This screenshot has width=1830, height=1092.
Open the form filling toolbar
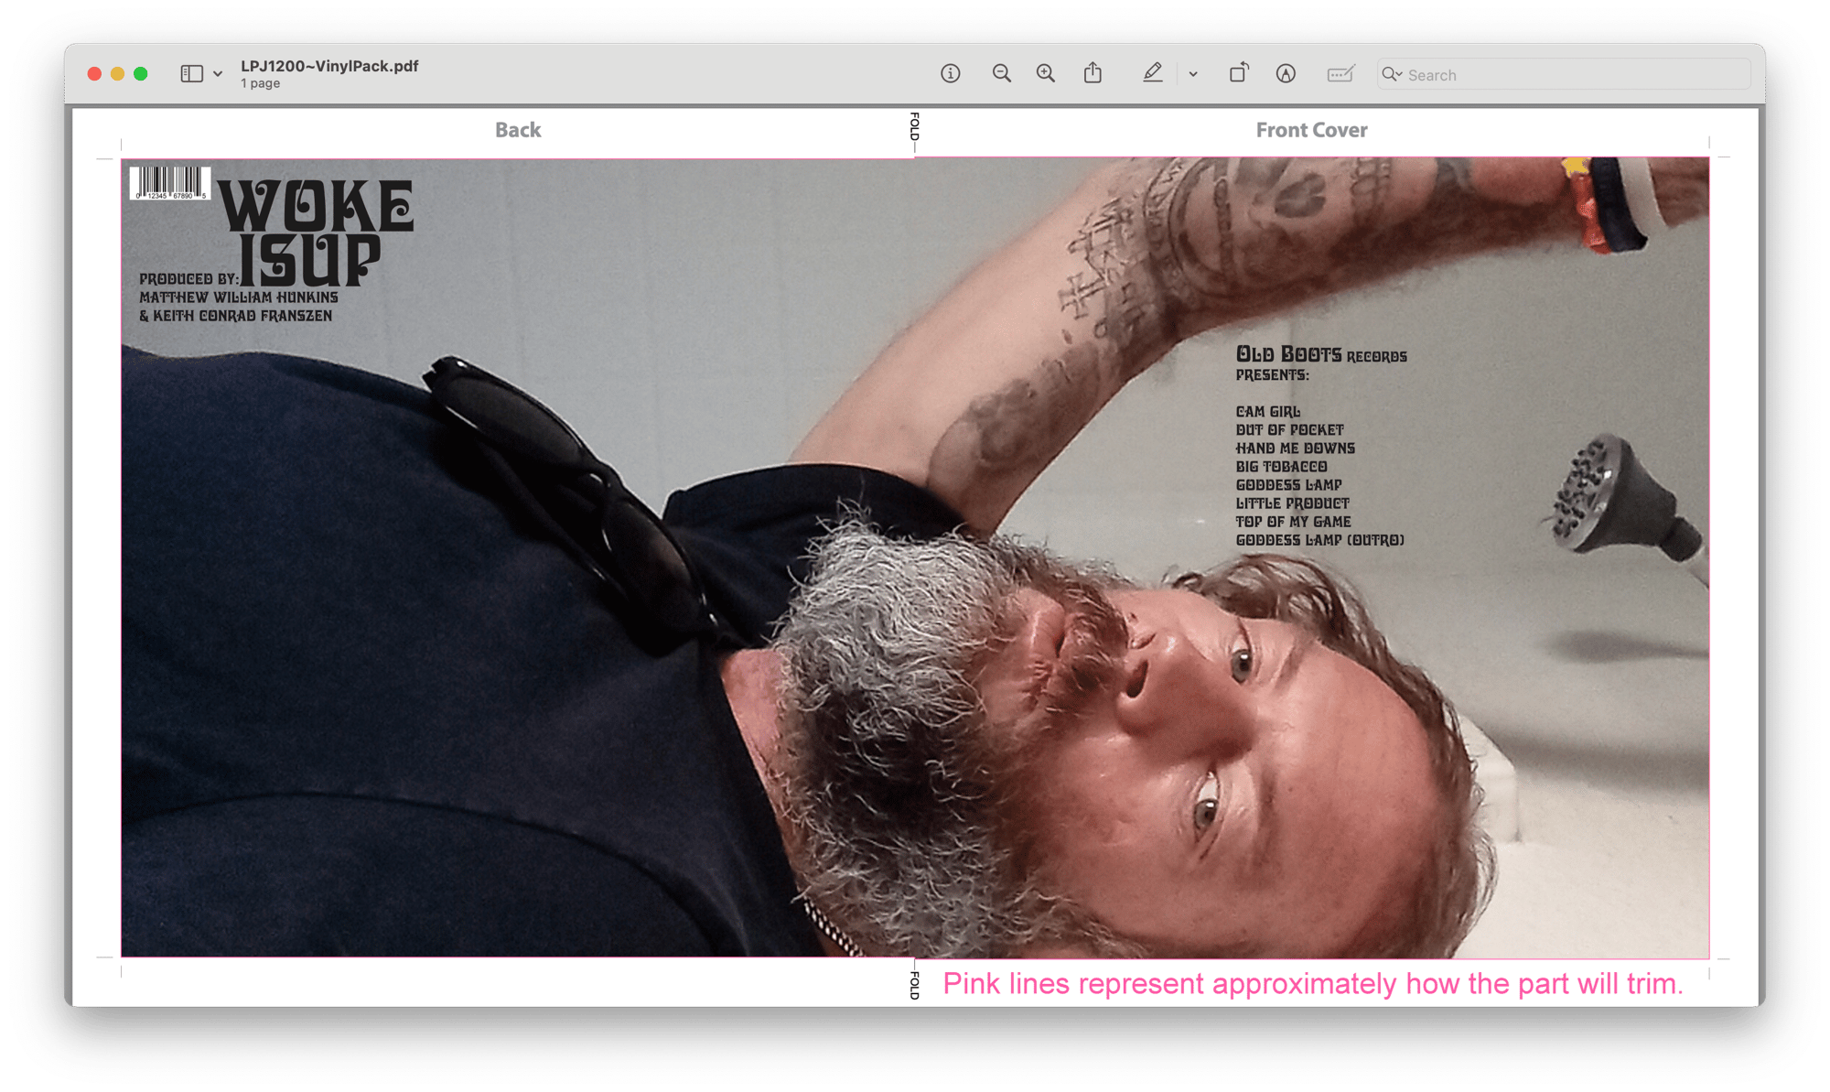[x=1340, y=74]
